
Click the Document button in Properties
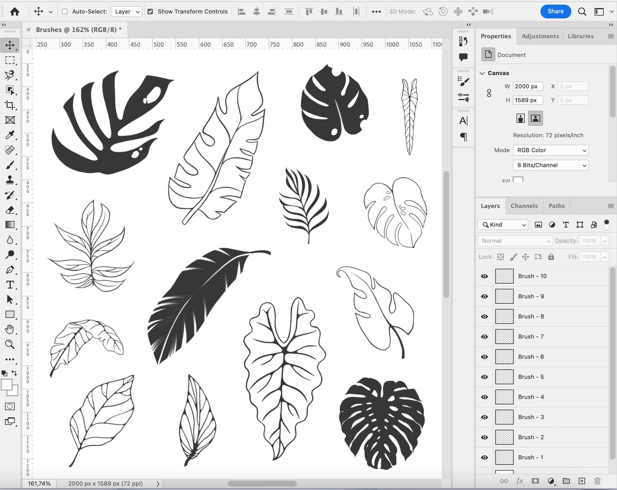pyautogui.click(x=488, y=55)
